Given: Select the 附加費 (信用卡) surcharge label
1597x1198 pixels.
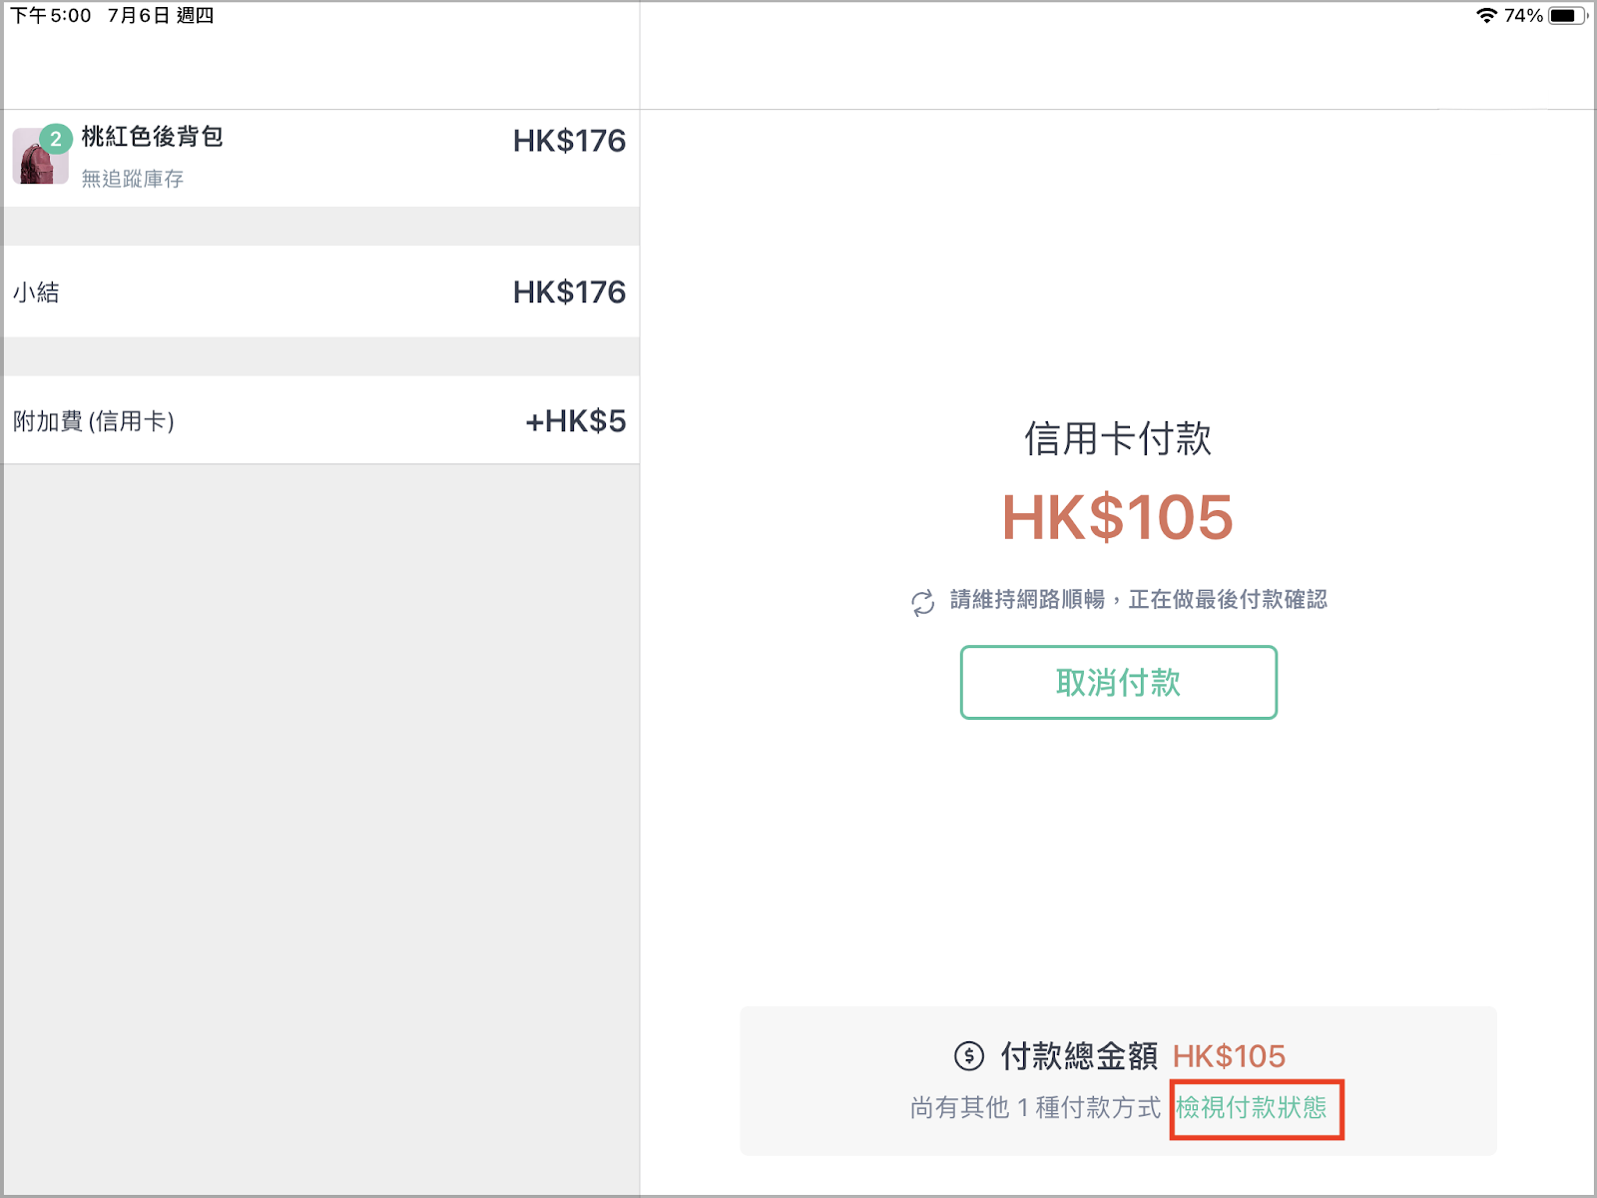Looking at the screenshot, I should [x=94, y=421].
